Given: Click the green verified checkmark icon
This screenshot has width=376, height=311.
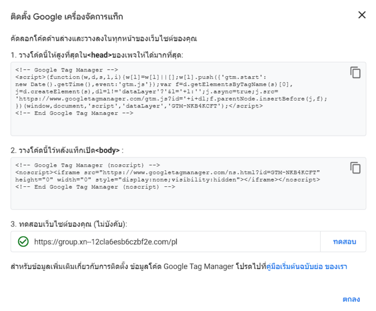Looking at the screenshot, I should [x=23, y=242].
